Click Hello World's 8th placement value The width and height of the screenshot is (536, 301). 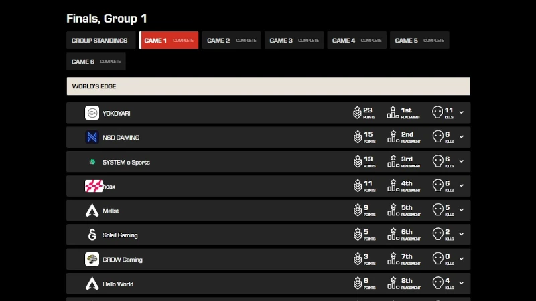(x=407, y=280)
